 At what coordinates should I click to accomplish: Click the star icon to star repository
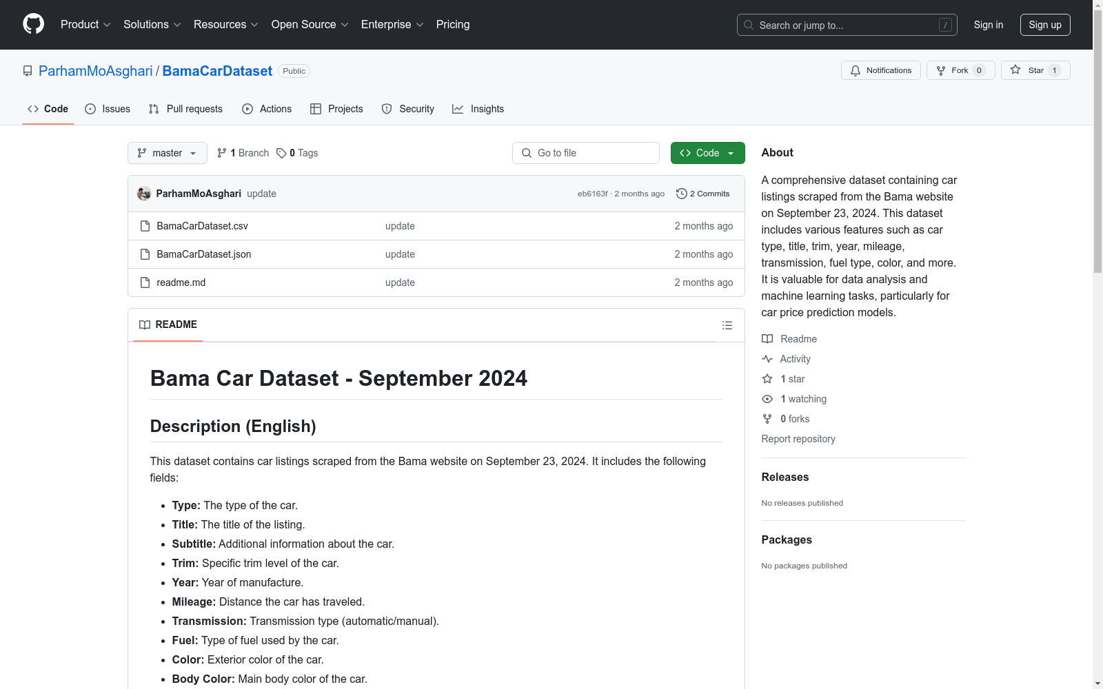click(1015, 70)
